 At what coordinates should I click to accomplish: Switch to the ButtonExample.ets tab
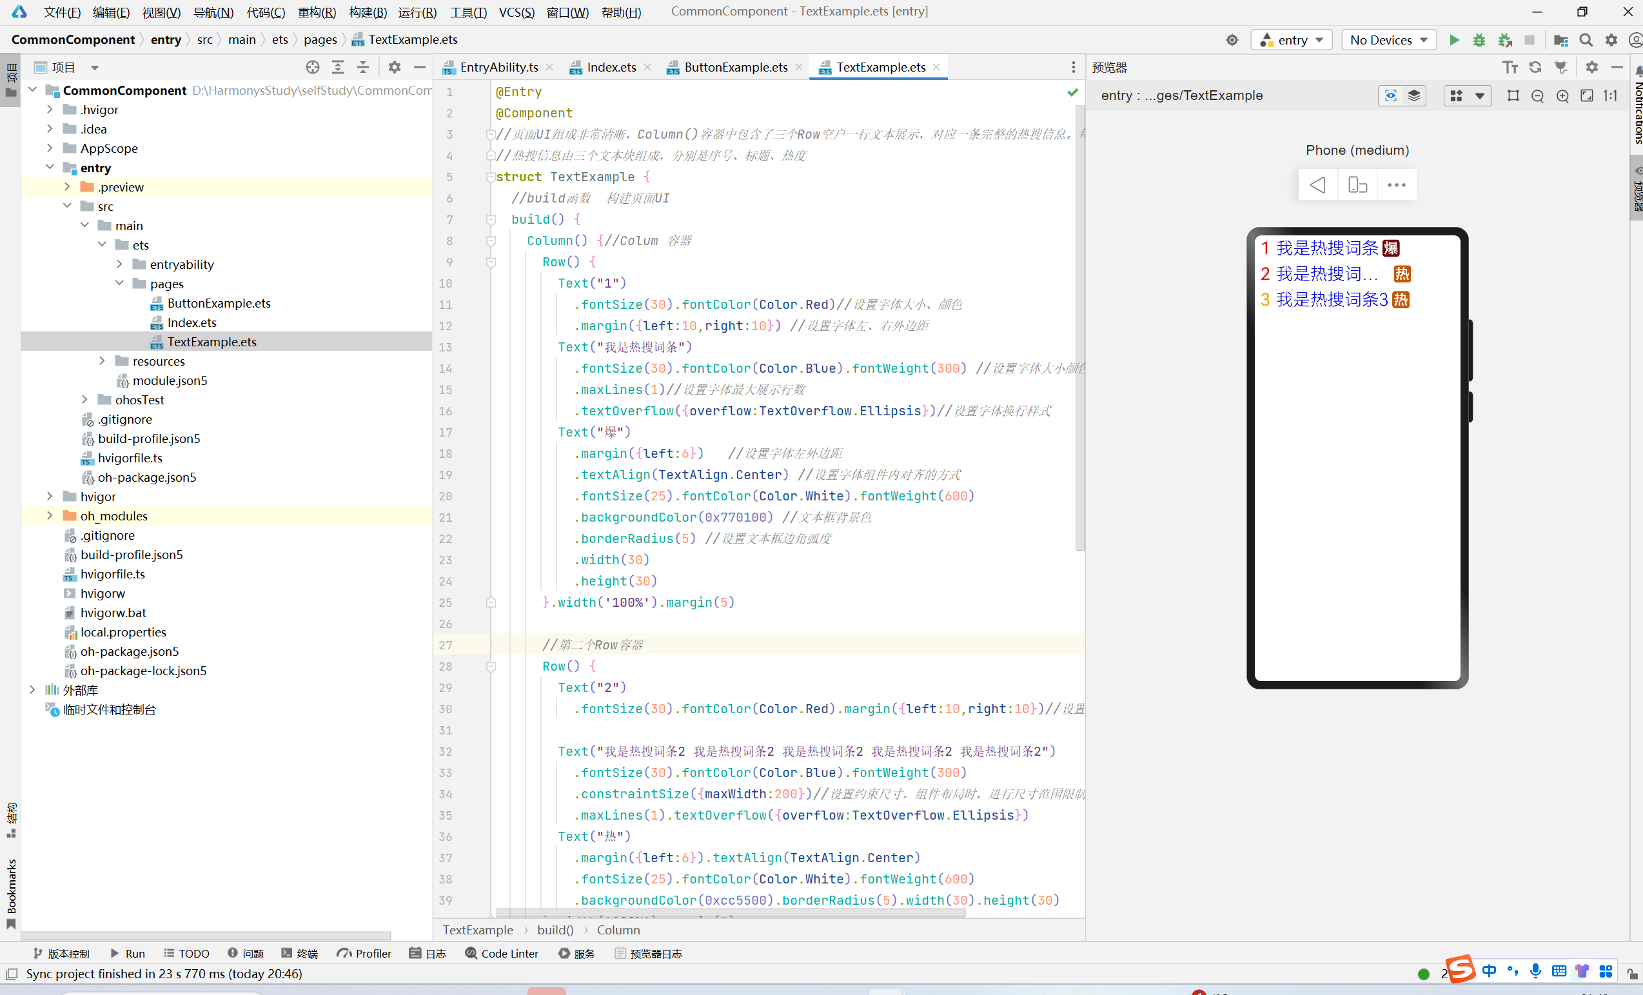click(x=735, y=67)
